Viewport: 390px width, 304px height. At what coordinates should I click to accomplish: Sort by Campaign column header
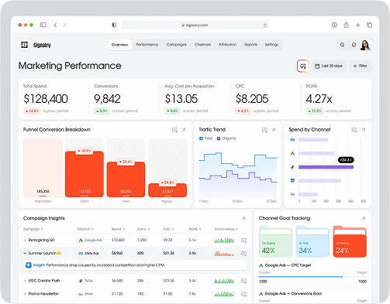pos(33,229)
